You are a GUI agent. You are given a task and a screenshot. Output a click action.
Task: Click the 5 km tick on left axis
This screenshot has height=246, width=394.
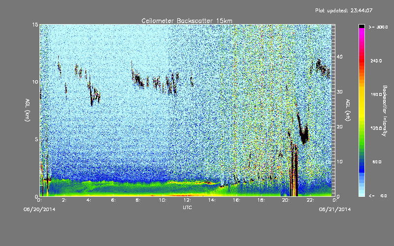pos(36,139)
